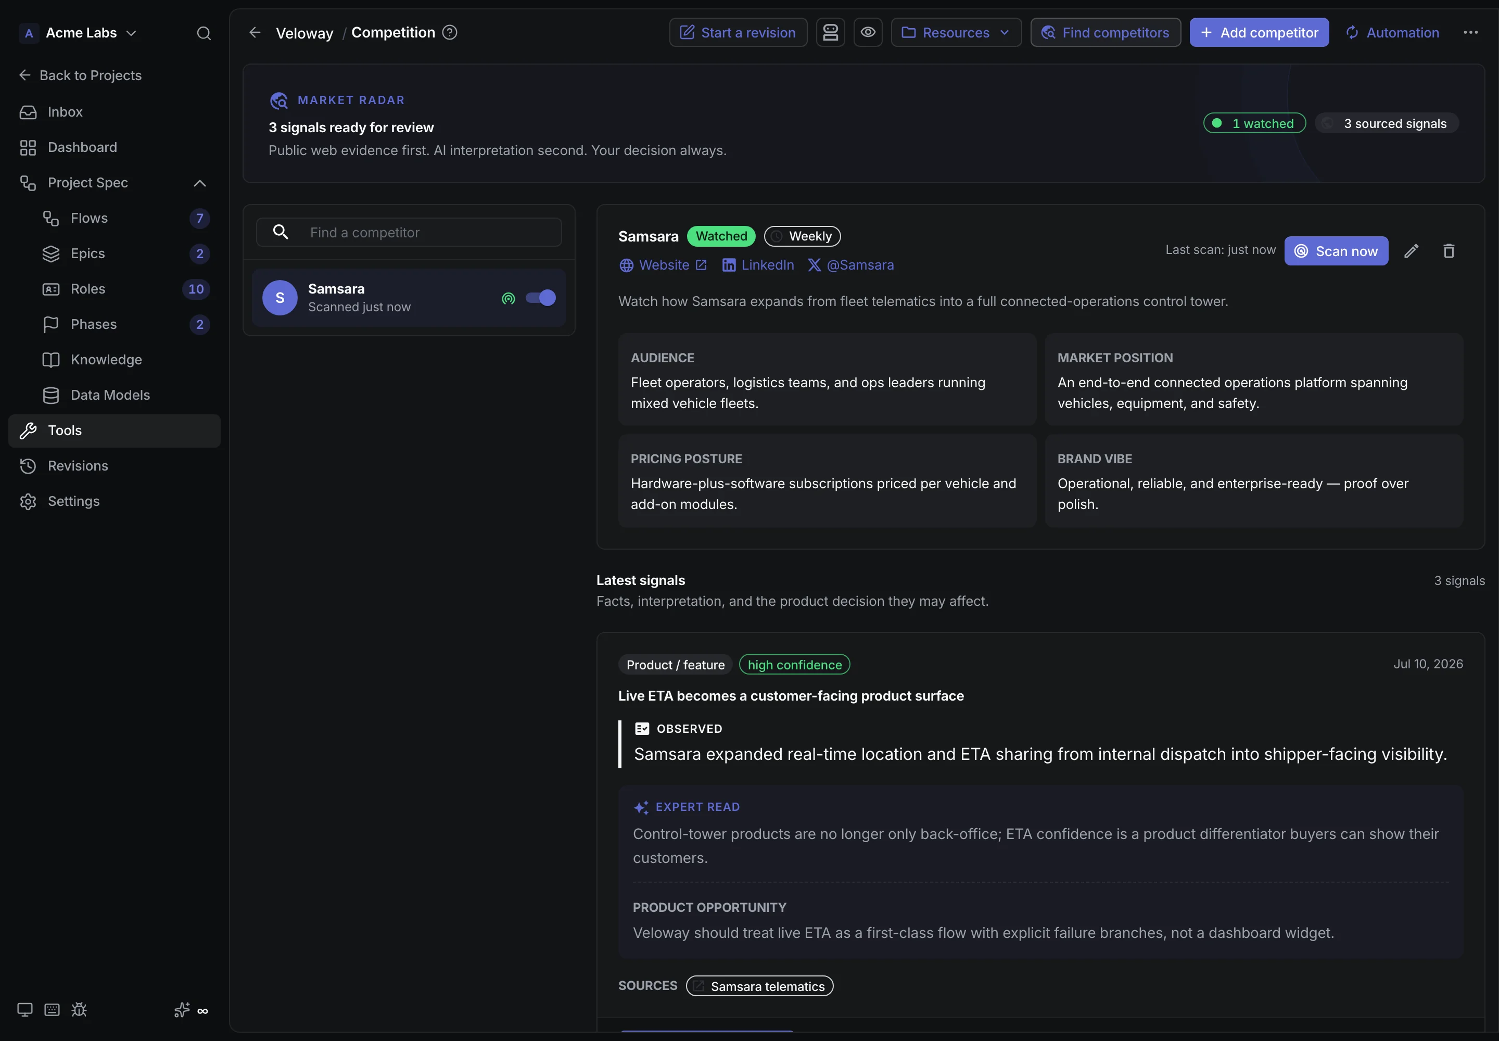The height and width of the screenshot is (1041, 1499).
Task: Go Back to Projects
Action: click(80, 75)
